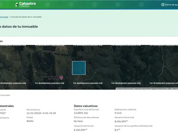178x133 pixels.
Task: Click the '$ 246.899' value under Valuación del terreno
Action: (80, 130)
